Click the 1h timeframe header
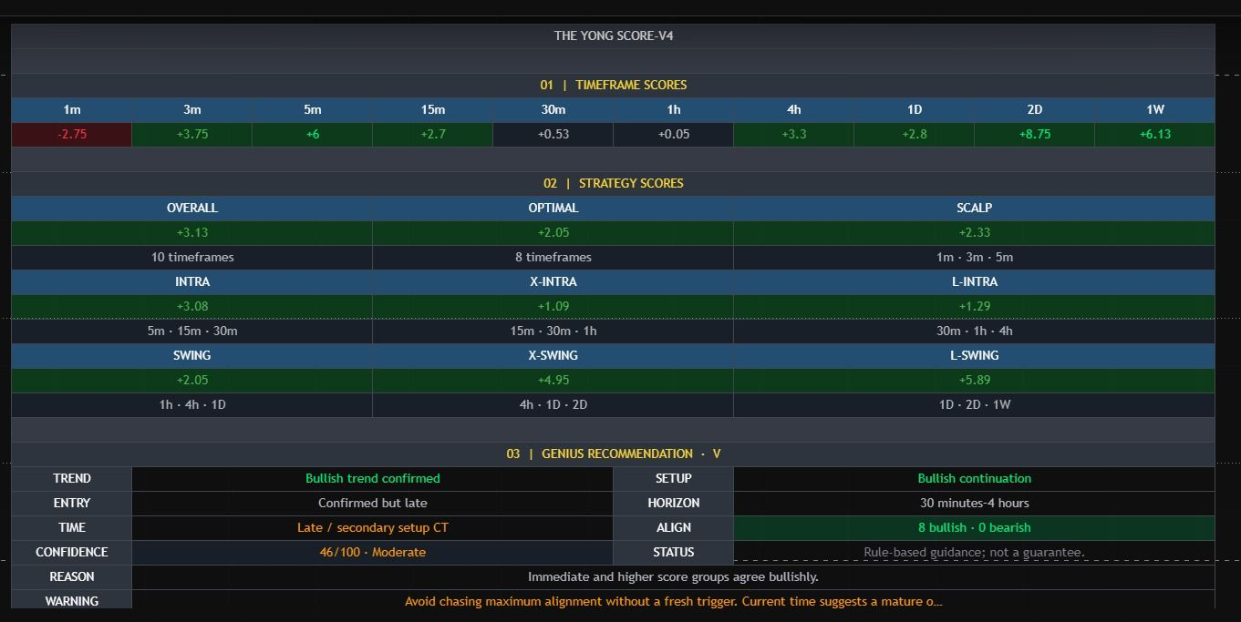The image size is (1241, 622). click(x=673, y=109)
